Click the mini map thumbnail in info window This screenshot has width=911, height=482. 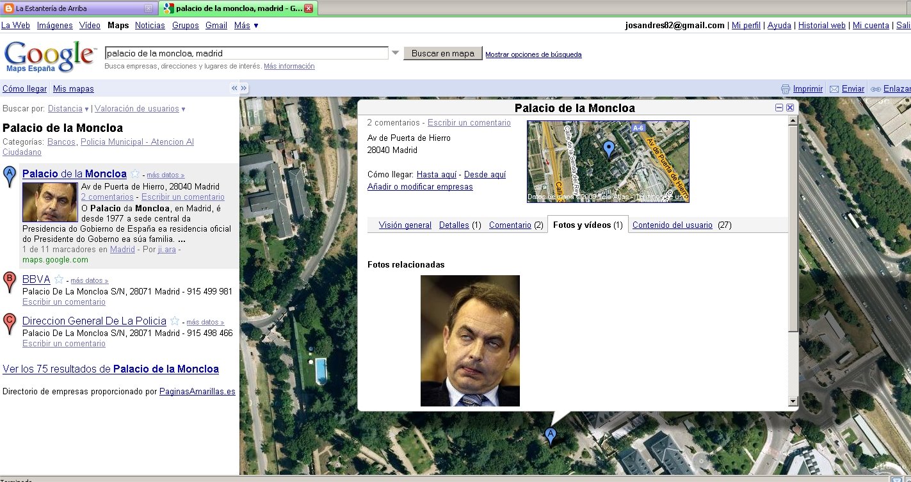pyautogui.click(x=608, y=161)
